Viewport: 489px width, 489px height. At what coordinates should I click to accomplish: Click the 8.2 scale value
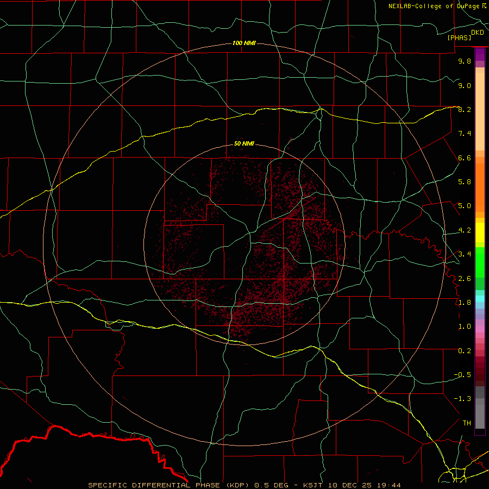[x=465, y=109]
